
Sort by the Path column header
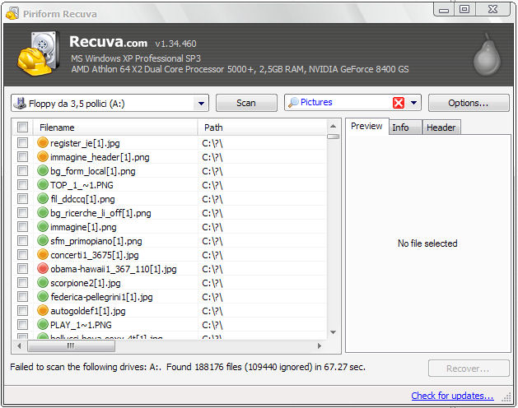262,128
